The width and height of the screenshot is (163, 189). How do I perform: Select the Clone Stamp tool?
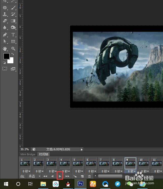[5, 14]
